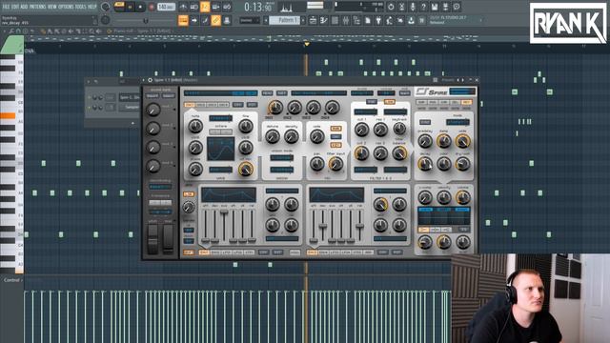The image size is (610, 343).
Task: Open the HELP menu
Action: pos(92,7)
